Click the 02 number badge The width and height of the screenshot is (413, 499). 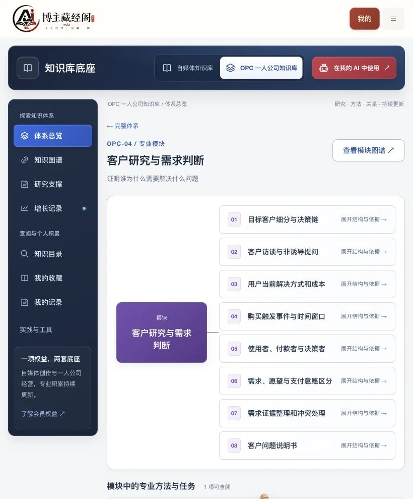[x=234, y=252]
